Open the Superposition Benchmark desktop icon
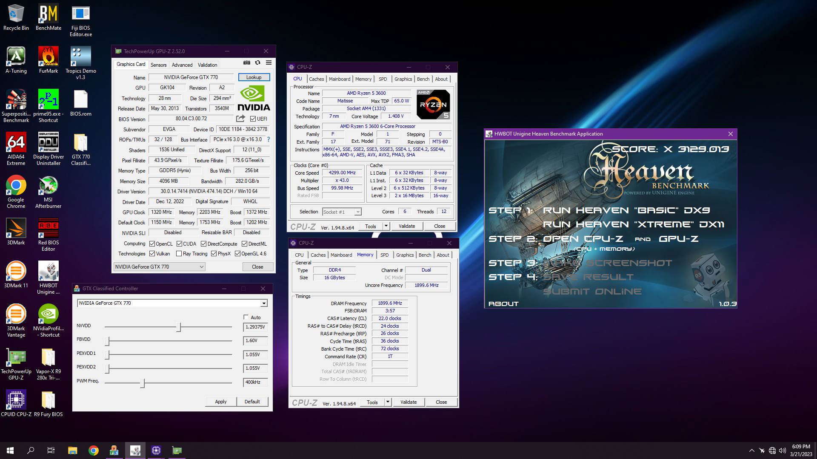817x459 pixels. 16,106
